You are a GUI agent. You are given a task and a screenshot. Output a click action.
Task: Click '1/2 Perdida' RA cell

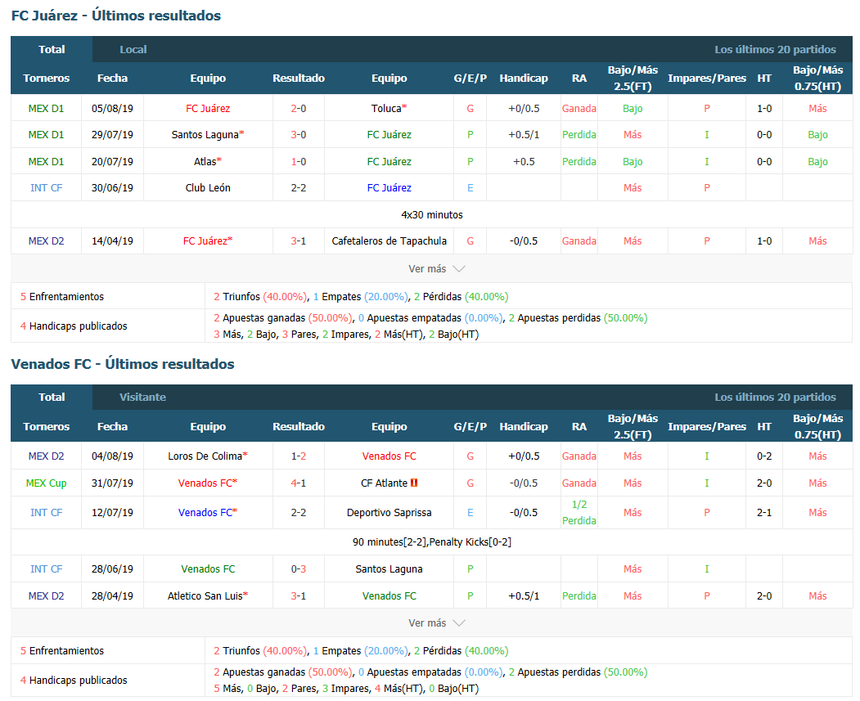click(x=579, y=513)
